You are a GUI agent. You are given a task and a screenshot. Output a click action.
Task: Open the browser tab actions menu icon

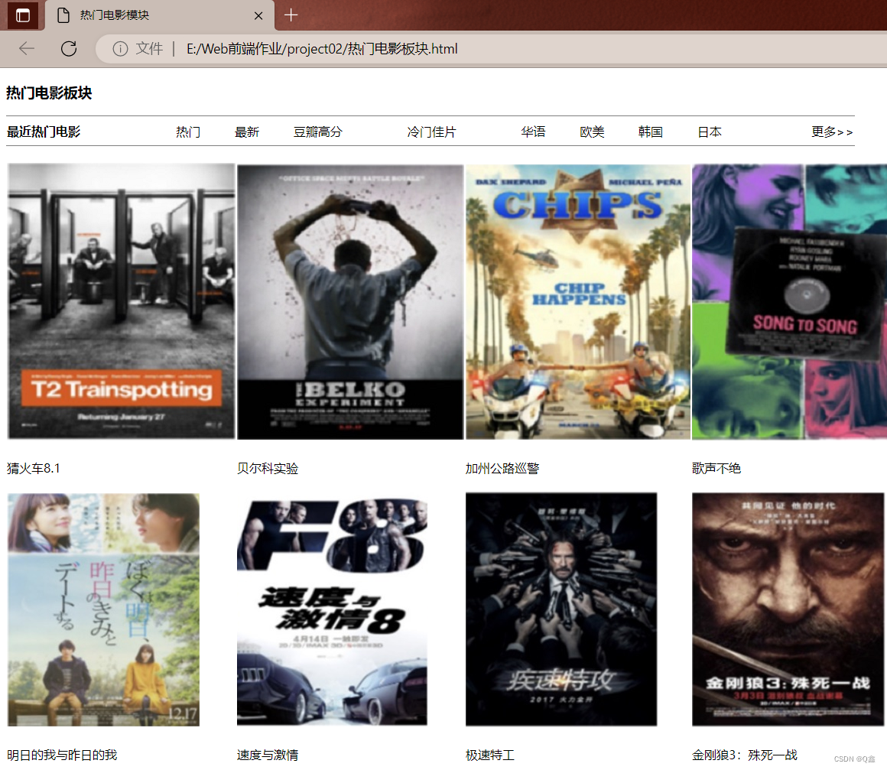(x=23, y=15)
